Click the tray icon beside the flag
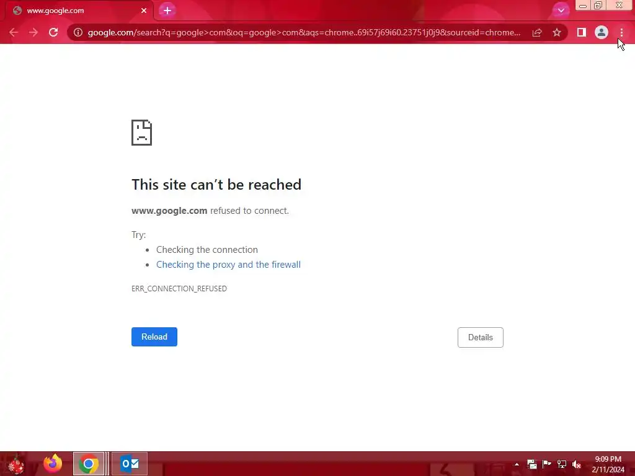 (x=531, y=464)
